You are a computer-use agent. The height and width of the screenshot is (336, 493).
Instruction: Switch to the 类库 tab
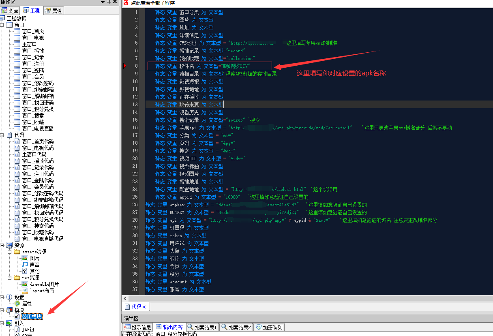pyautogui.click(x=10, y=11)
